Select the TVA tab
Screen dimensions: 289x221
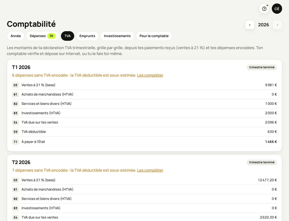click(x=68, y=36)
